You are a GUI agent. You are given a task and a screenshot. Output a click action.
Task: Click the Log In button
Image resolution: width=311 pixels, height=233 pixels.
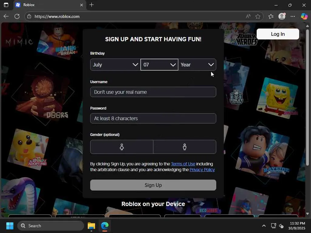click(278, 34)
